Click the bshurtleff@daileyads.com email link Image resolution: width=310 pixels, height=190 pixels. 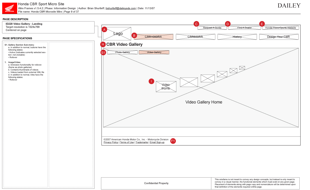point(121,8)
